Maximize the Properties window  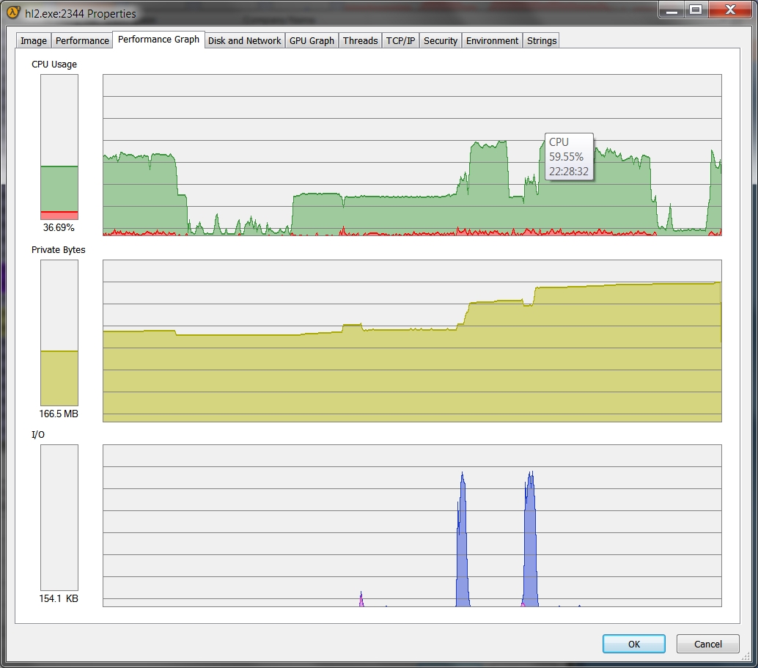[696, 10]
